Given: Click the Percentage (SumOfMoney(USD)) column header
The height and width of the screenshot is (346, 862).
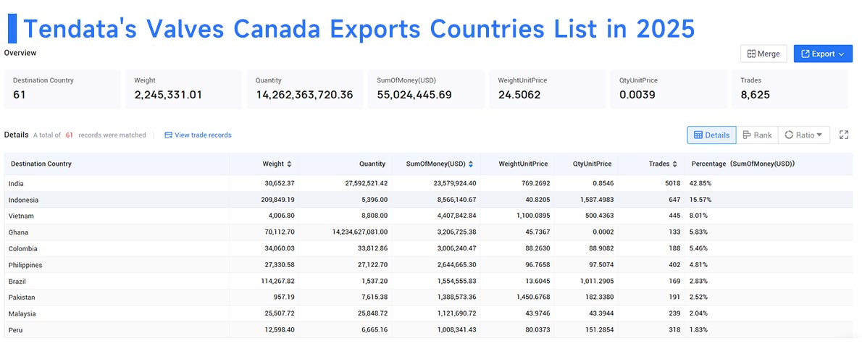Looking at the screenshot, I should click(x=742, y=164).
